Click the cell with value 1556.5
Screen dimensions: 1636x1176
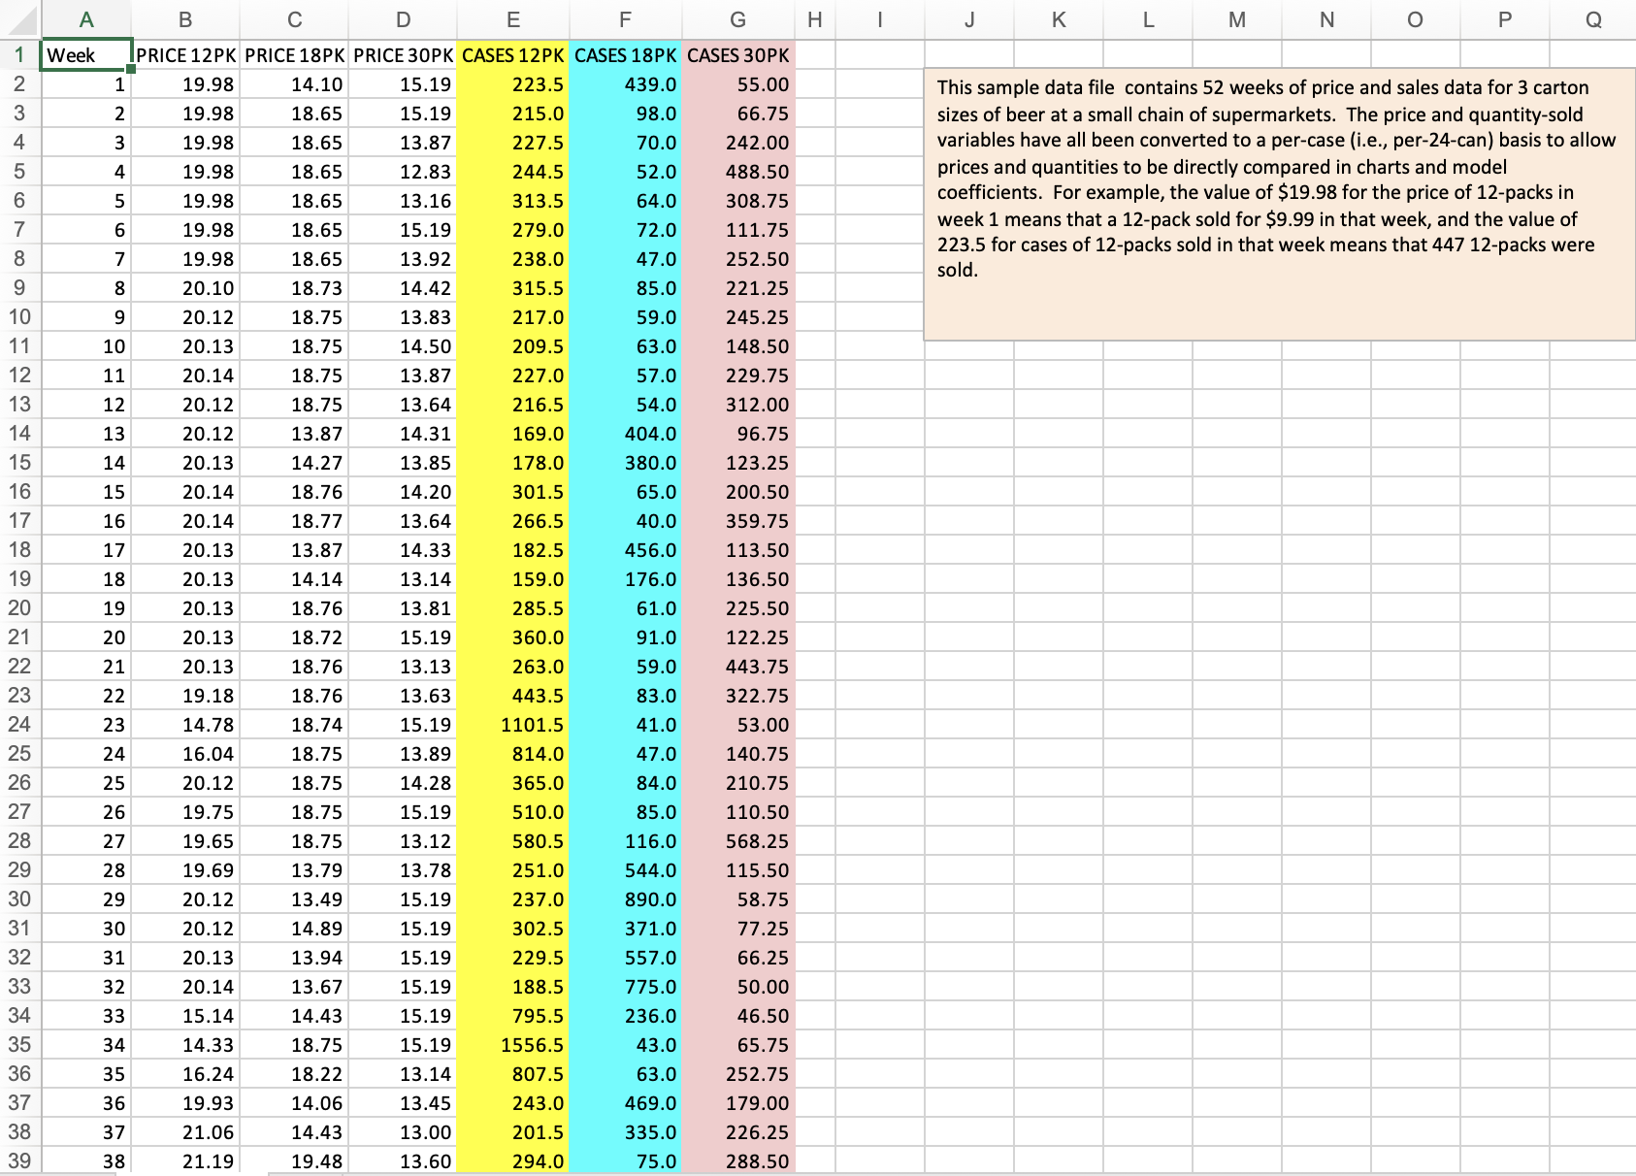(x=512, y=1045)
